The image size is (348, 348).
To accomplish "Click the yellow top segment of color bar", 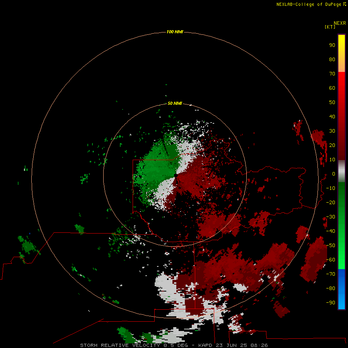I will 341,53.
